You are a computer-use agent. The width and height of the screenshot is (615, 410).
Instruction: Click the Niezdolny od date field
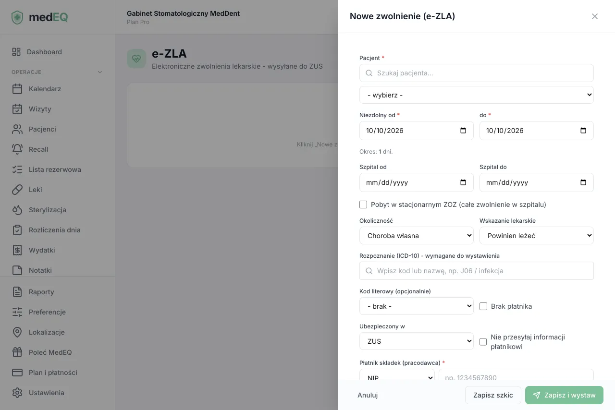point(417,131)
